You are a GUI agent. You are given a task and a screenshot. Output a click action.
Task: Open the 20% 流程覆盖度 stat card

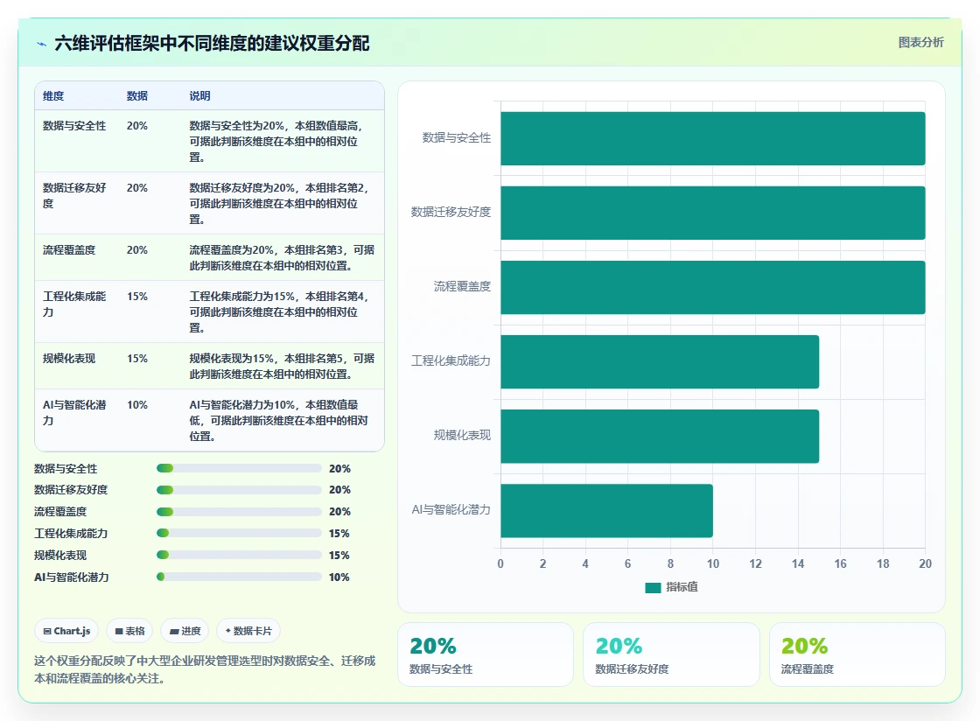coord(857,654)
